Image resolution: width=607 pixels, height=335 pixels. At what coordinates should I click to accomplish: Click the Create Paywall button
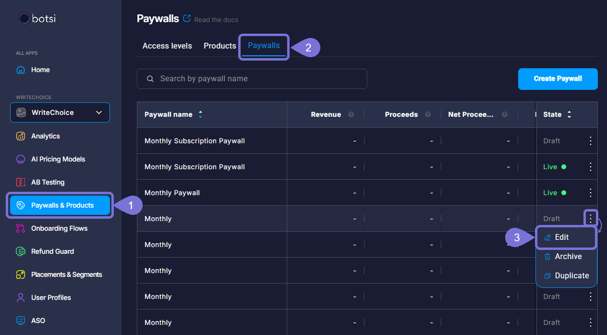click(x=558, y=79)
